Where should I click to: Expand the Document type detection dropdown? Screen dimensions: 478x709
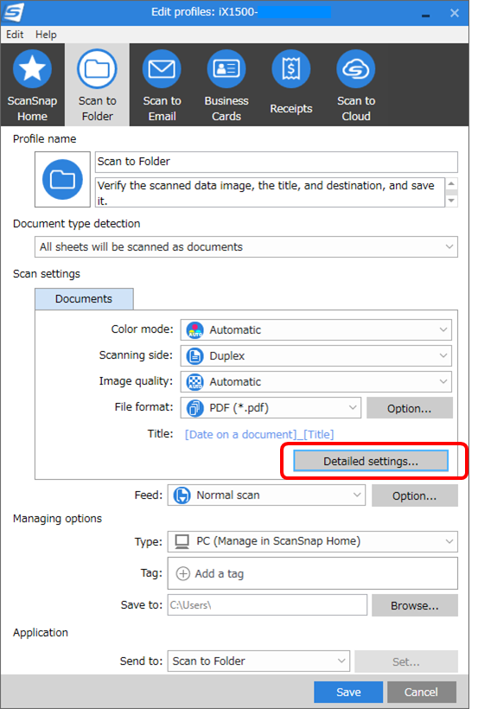246,247
